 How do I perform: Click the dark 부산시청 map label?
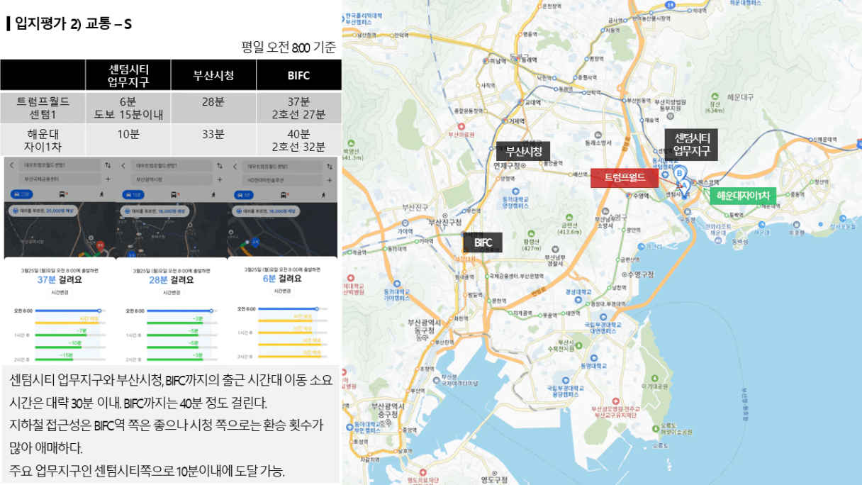click(x=523, y=151)
